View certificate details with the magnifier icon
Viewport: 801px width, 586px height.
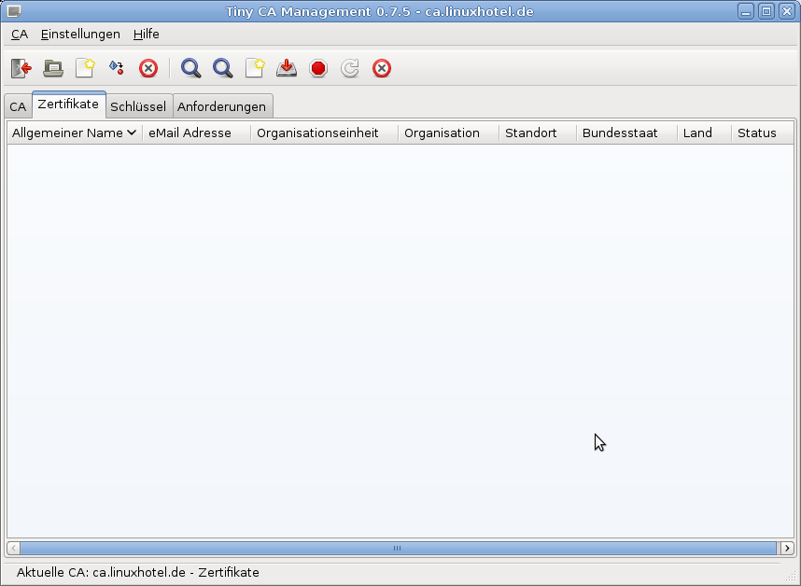coord(190,68)
